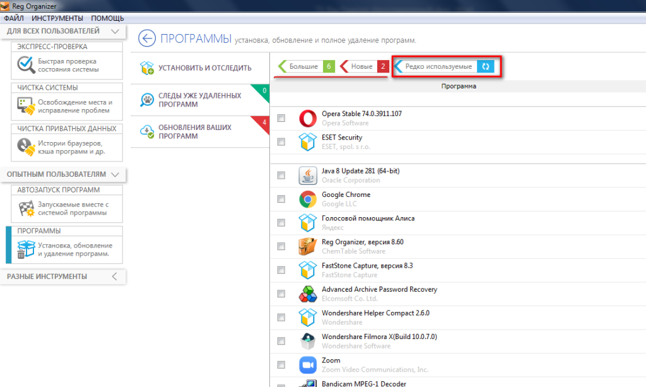Click the Advanced Archive Password Recovery icon
The width and height of the screenshot is (646, 387).
click(307, 294)
